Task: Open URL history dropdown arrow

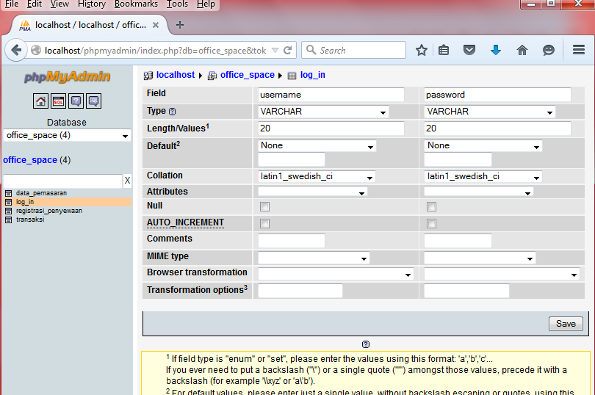Action: click(x=275, y=50)
